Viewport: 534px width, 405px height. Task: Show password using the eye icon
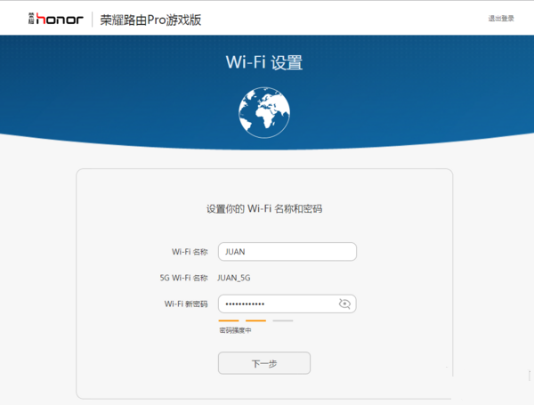coord(345,304)
